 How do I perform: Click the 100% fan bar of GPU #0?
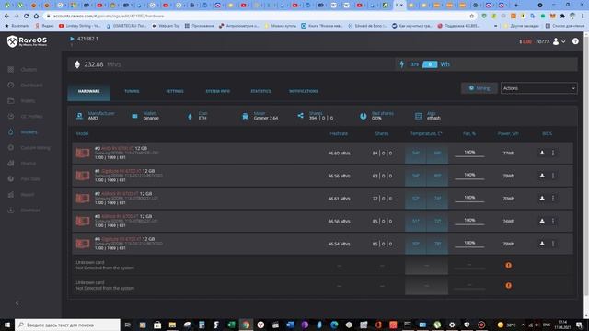coord(469,154)
